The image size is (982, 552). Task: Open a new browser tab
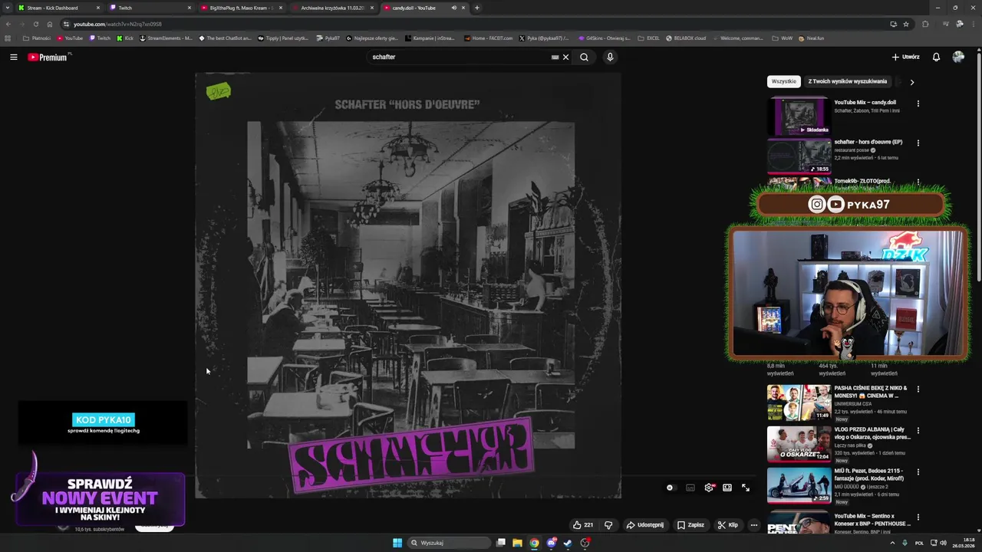coord(476,8)
